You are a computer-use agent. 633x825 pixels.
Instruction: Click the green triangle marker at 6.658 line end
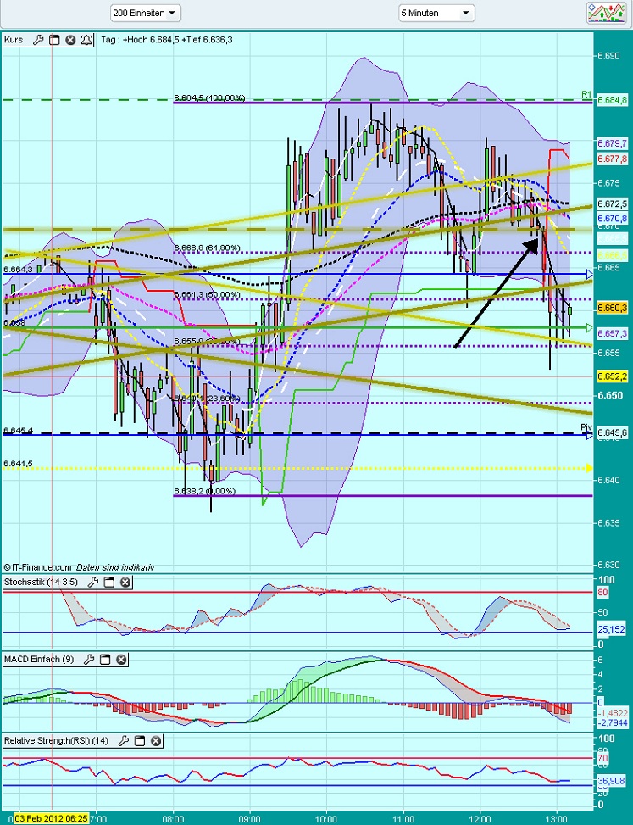click(x=590, y=328)
